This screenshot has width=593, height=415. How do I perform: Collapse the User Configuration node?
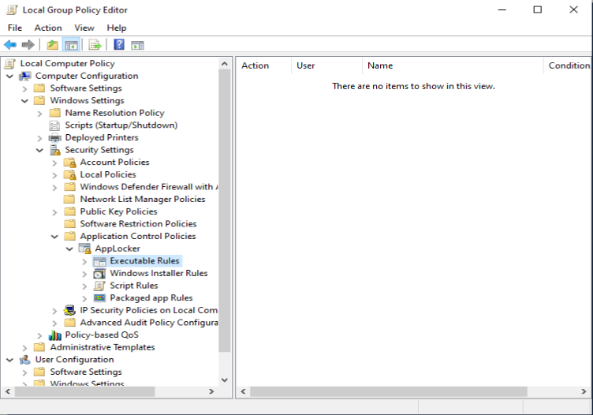pos(9,360)
